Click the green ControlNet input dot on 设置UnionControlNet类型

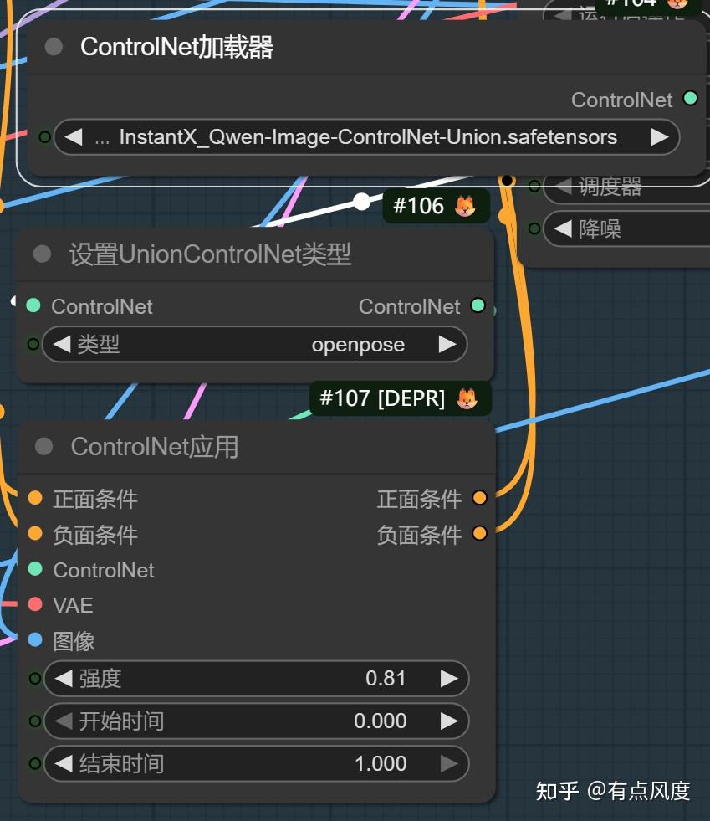[33, 306]
